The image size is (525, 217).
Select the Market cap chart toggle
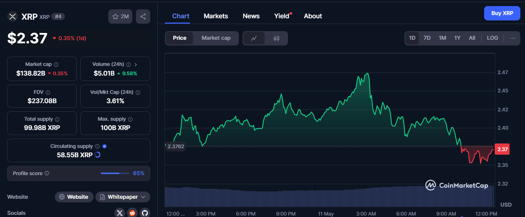[216, 38]
